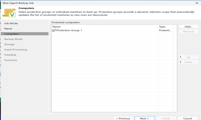Go back with the Previous button
The width and height of the screenshot is (201, 120).
click(x=123, y=118)
